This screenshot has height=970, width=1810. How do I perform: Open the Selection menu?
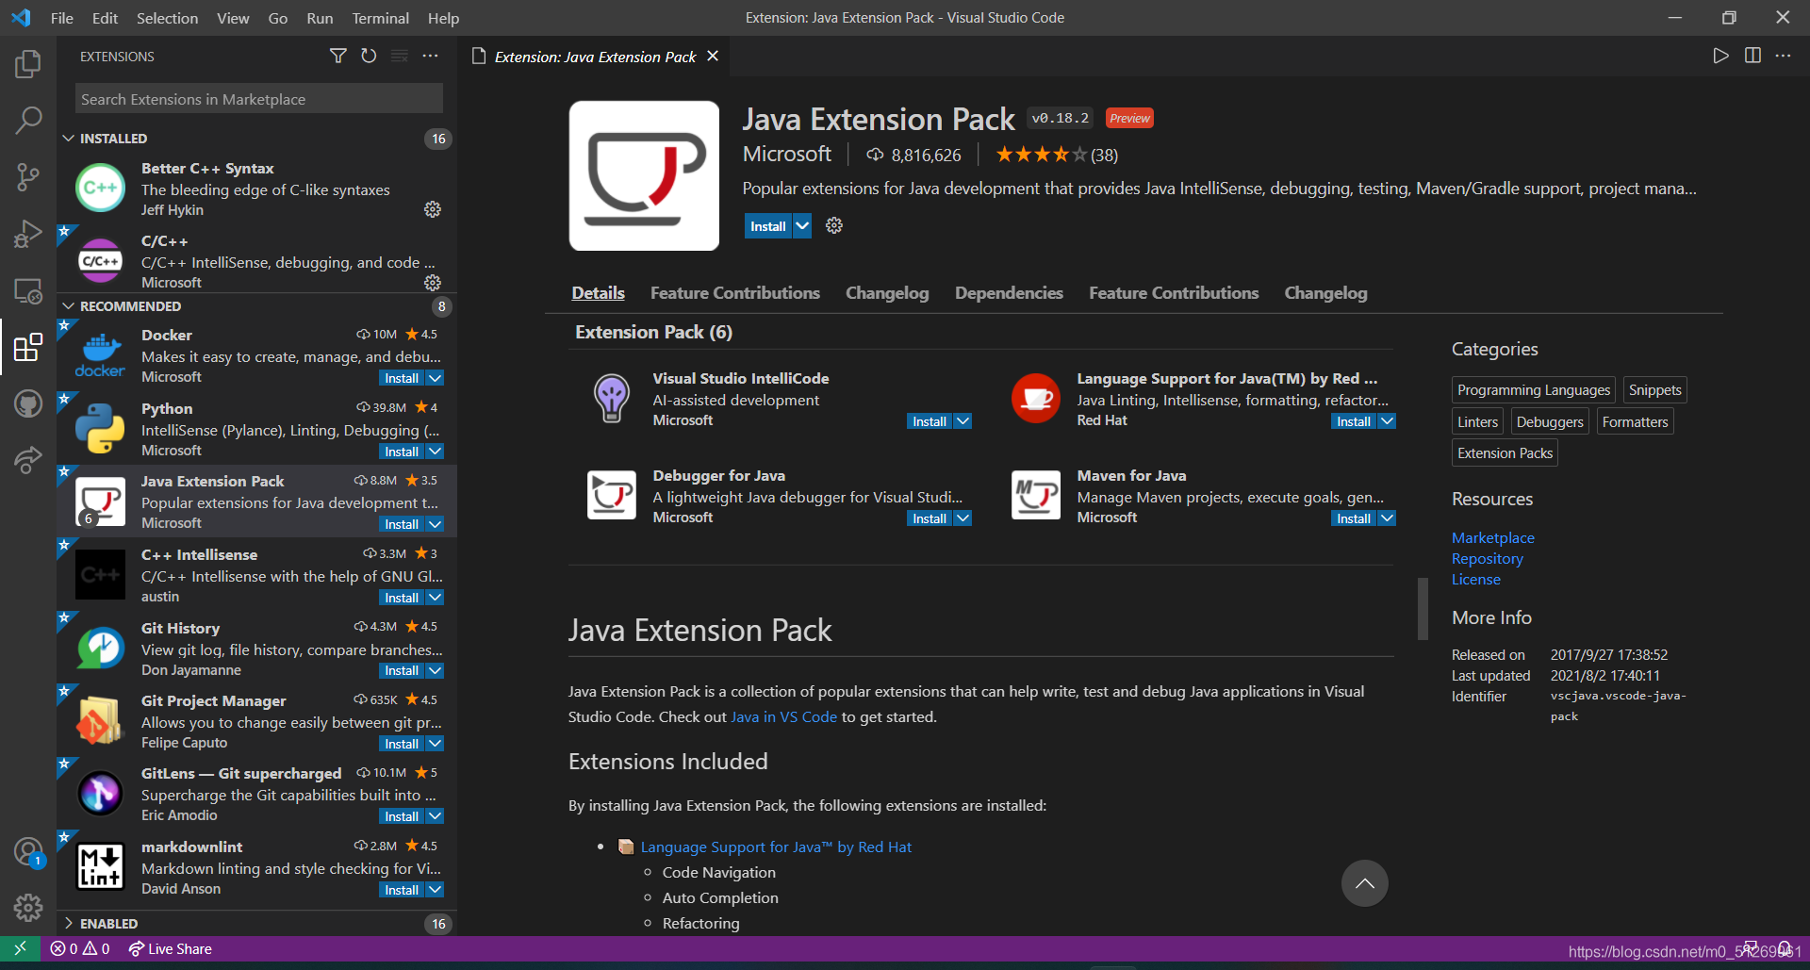[x=167, y=18]
